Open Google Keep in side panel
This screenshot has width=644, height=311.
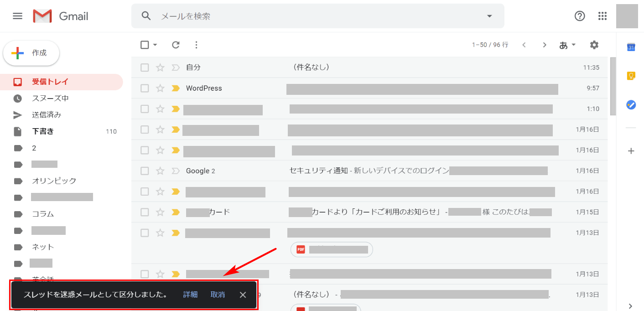(x=631, y=76)
